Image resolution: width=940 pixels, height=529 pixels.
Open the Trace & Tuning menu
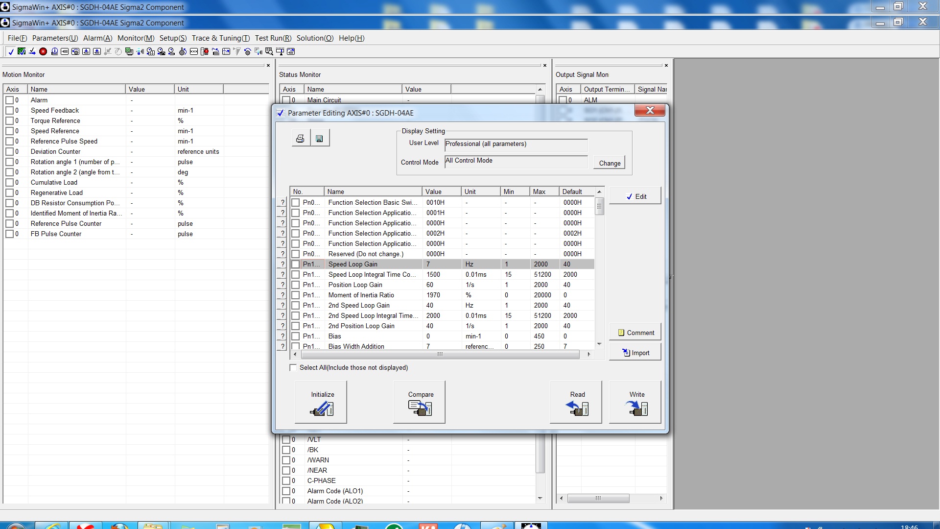click(220, 38)
